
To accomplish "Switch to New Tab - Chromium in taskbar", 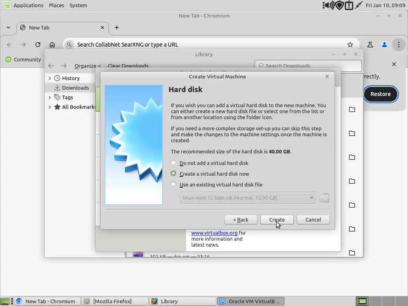I will tap(47, 301).
